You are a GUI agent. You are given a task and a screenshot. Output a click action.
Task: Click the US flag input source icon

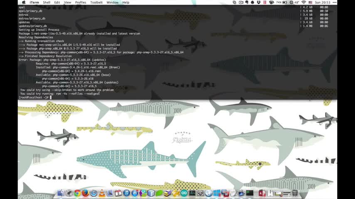(x=311, y=2)
